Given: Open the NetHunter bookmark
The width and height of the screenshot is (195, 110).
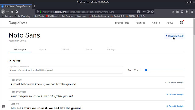Looking at the screenshot, I should click(81, 16).
